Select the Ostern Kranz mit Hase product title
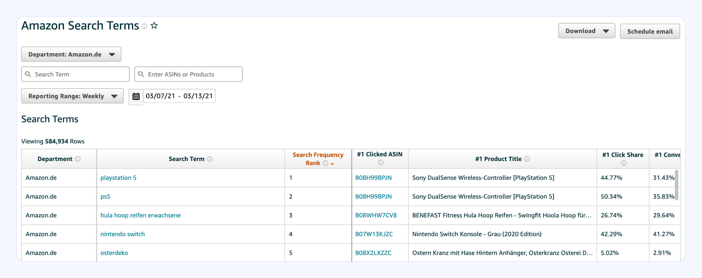This screenshot has width=702, height=278. coord(502,253)
